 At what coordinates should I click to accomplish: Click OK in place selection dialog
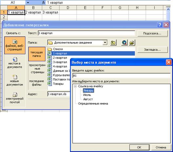coord(139,147)
